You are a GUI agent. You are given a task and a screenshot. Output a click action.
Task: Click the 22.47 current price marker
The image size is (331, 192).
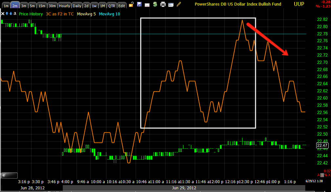point(322,145)
